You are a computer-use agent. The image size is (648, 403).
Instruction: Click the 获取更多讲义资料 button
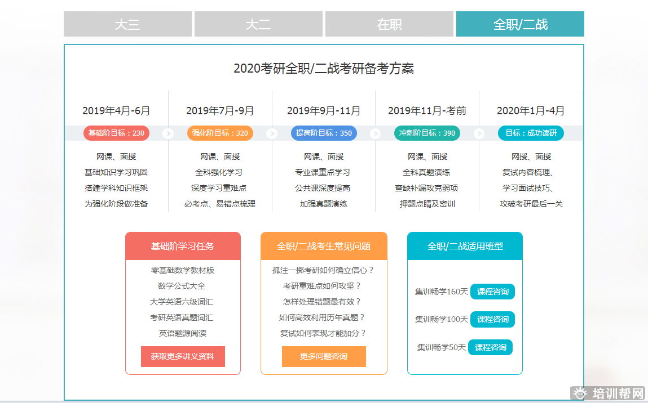(183, 356)
